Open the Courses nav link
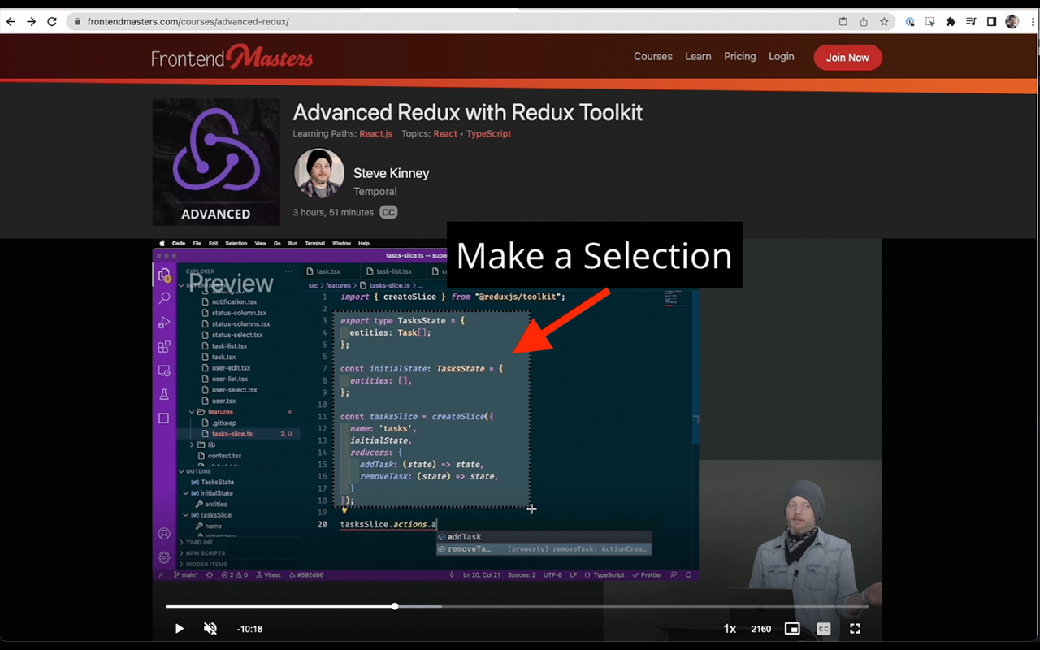 (653, 57)
